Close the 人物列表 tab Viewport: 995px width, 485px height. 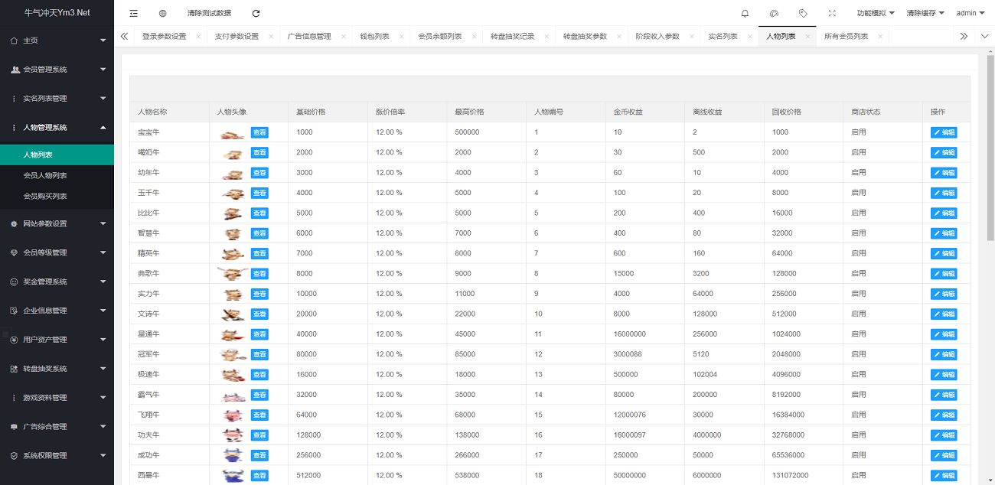pyautogui.click(x=807, y=36)
